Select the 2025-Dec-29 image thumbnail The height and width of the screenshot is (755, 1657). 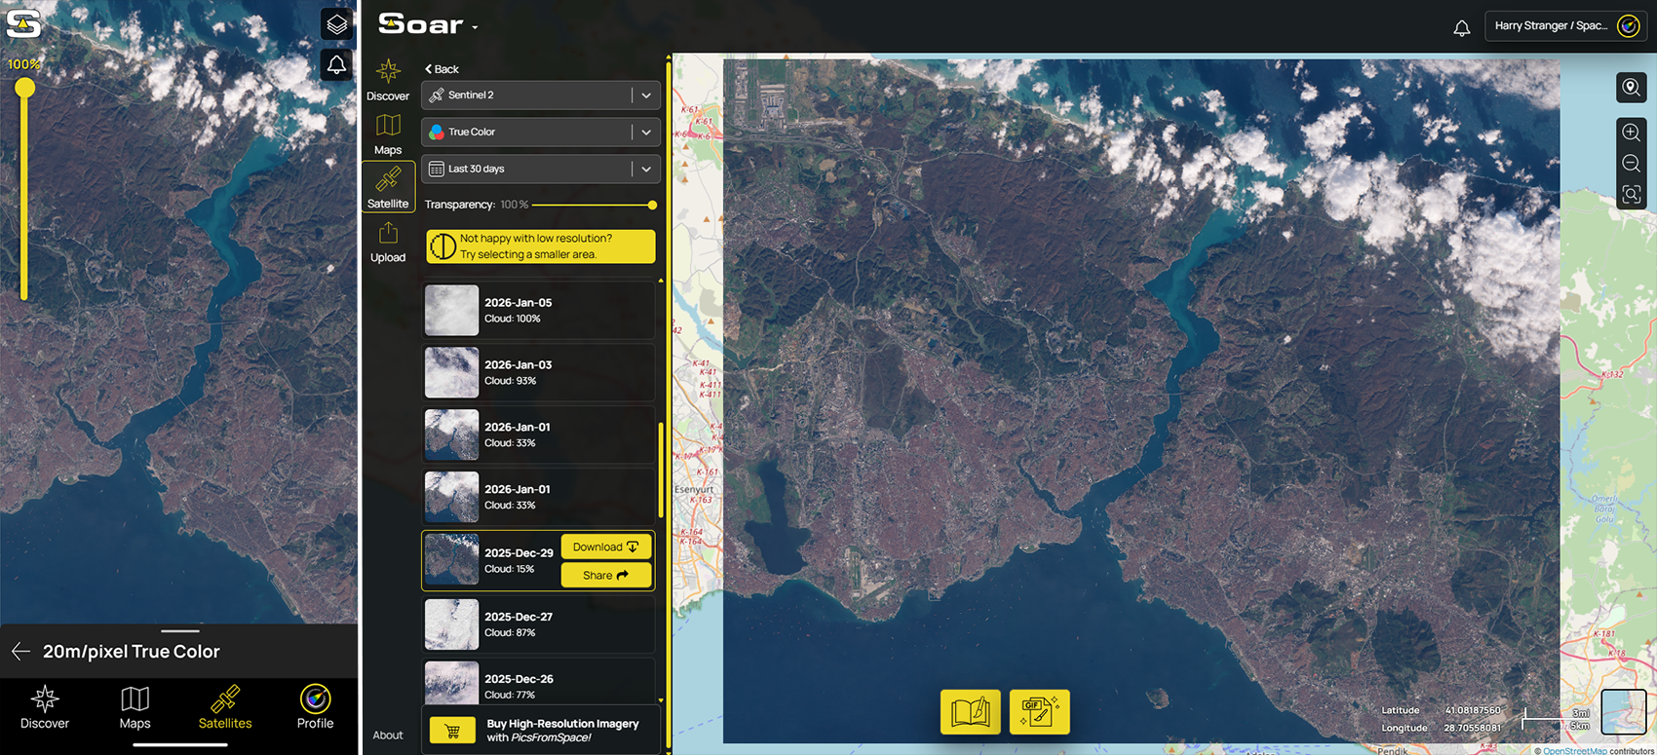click(451, 559)
